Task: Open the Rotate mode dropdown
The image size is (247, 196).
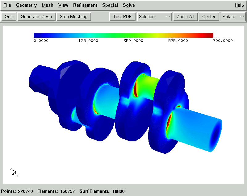Action: tap(233, 17)
